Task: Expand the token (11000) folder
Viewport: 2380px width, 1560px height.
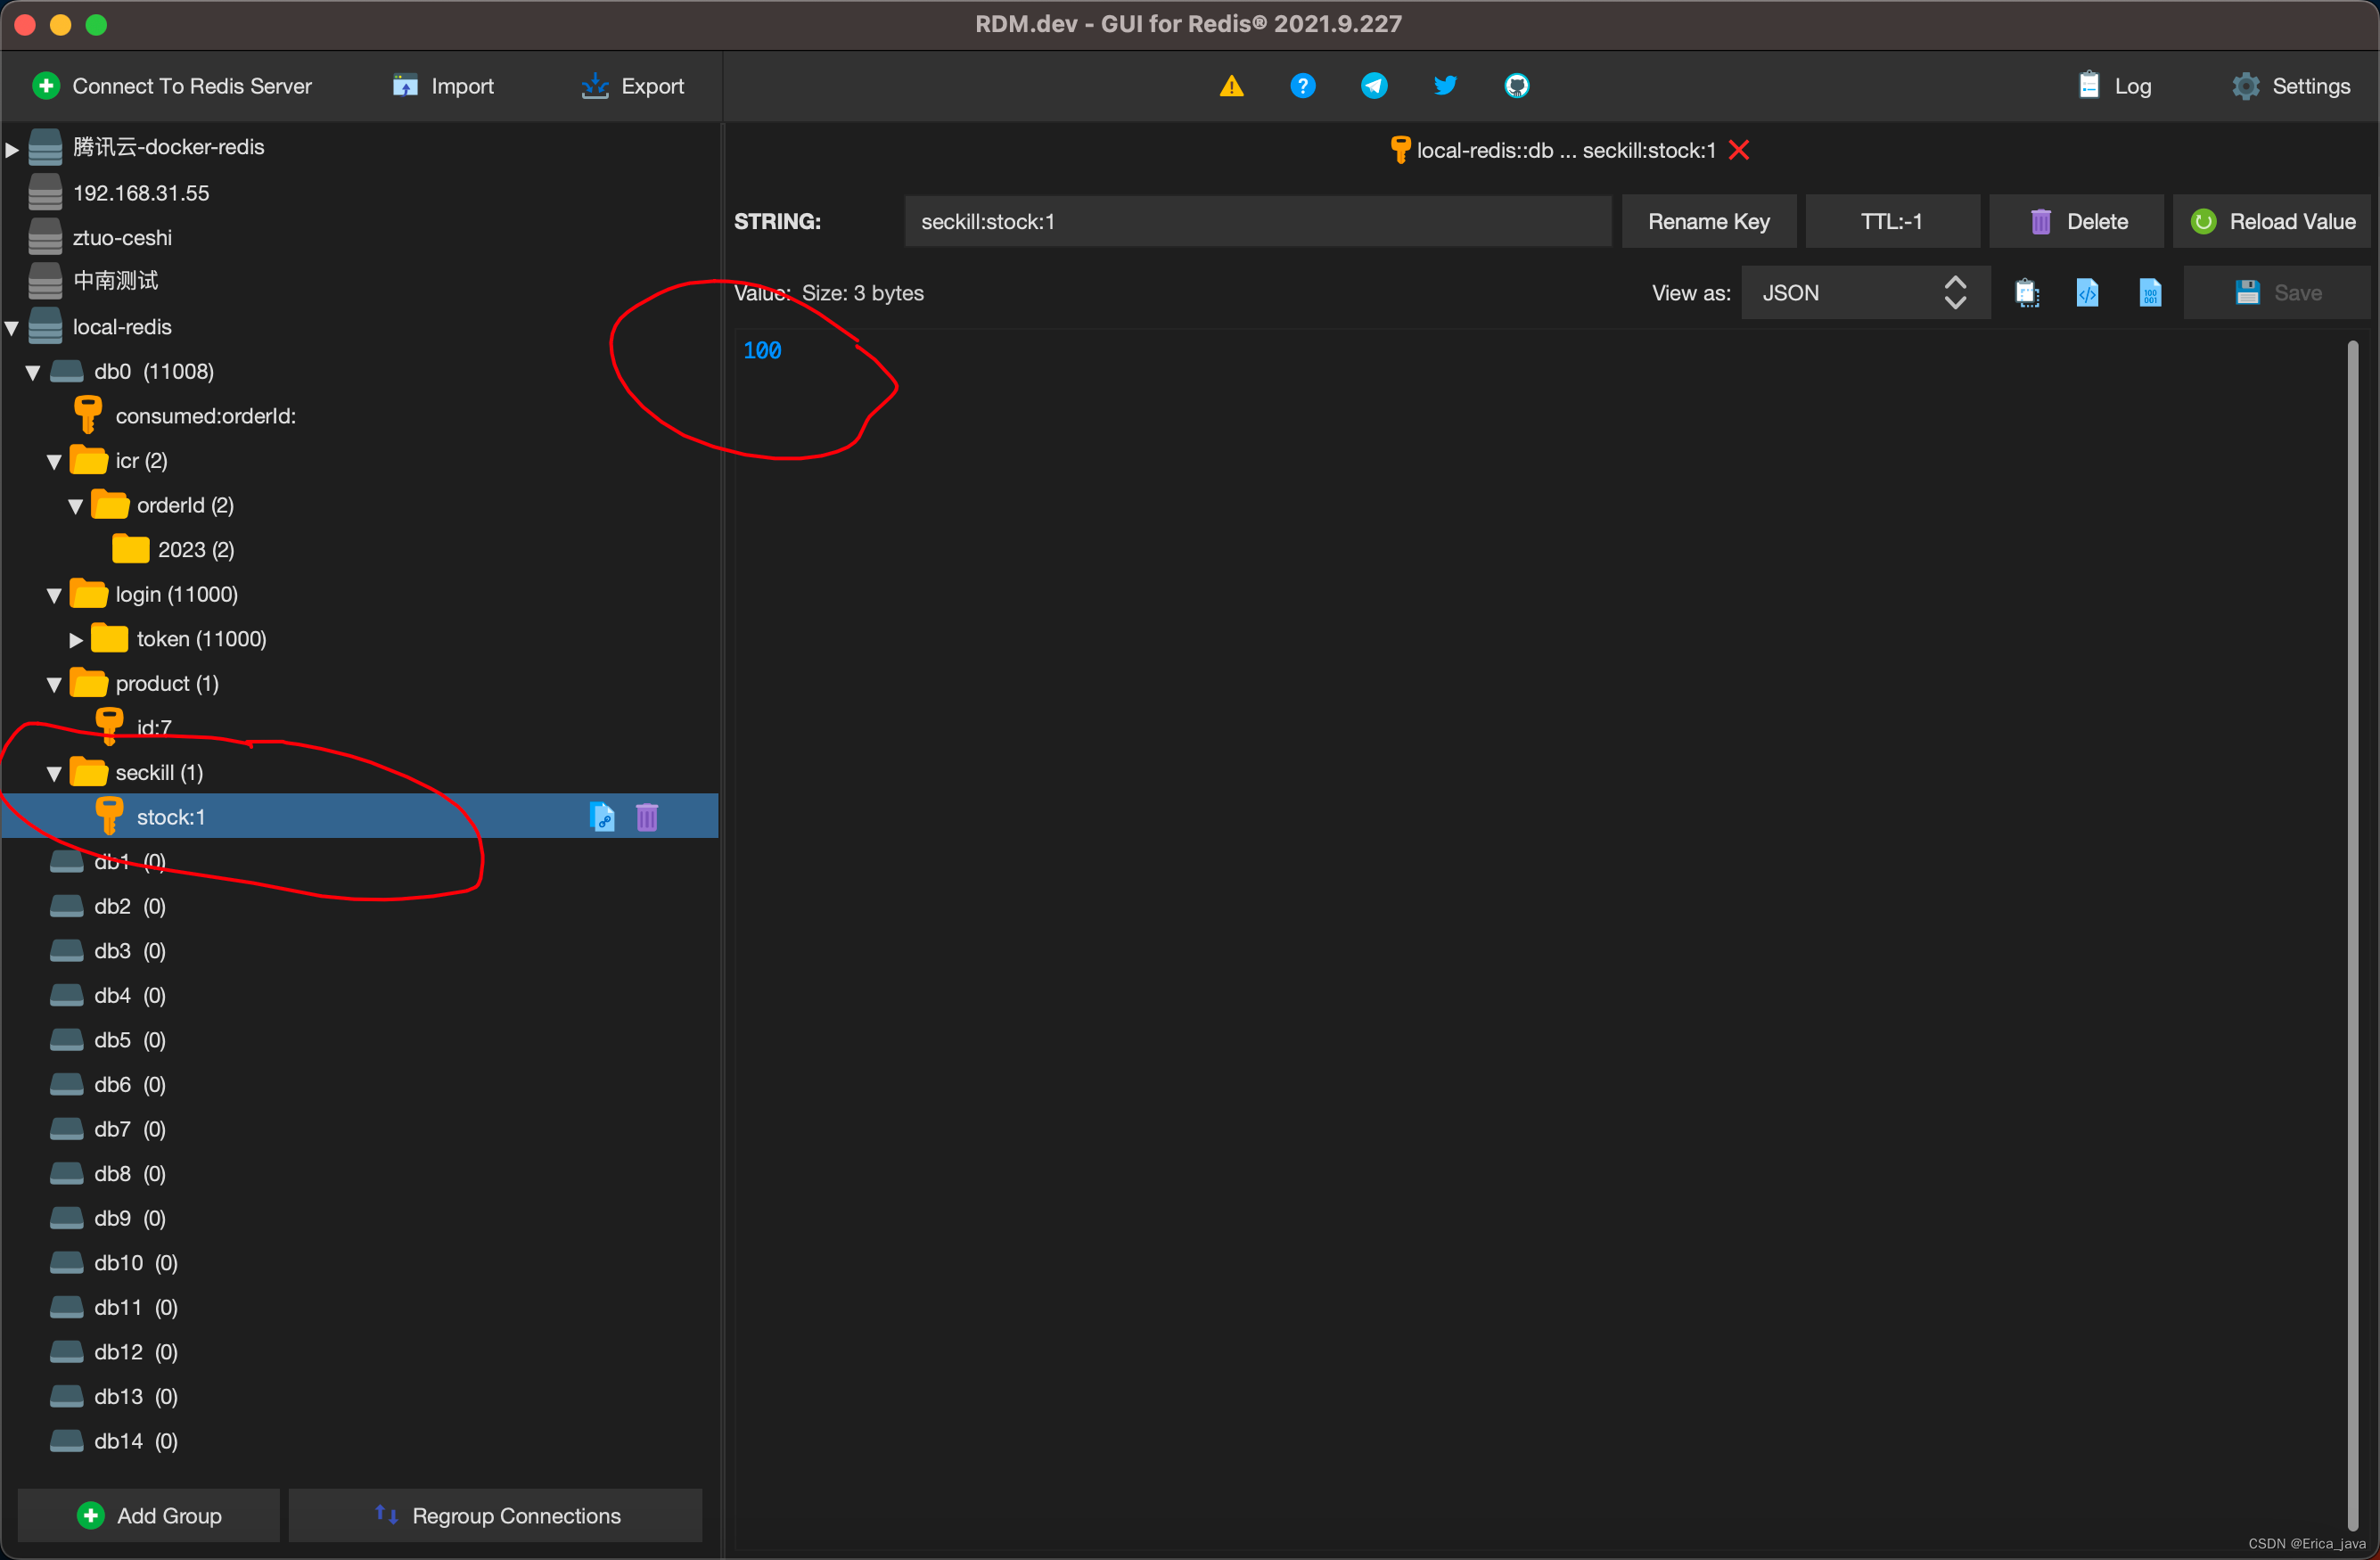Action: pos(76,640)
